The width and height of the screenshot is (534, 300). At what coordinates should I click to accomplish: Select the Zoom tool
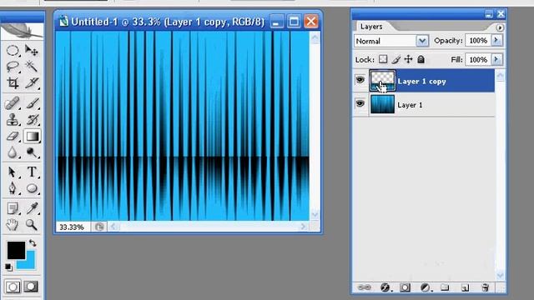tap(32, 224)
